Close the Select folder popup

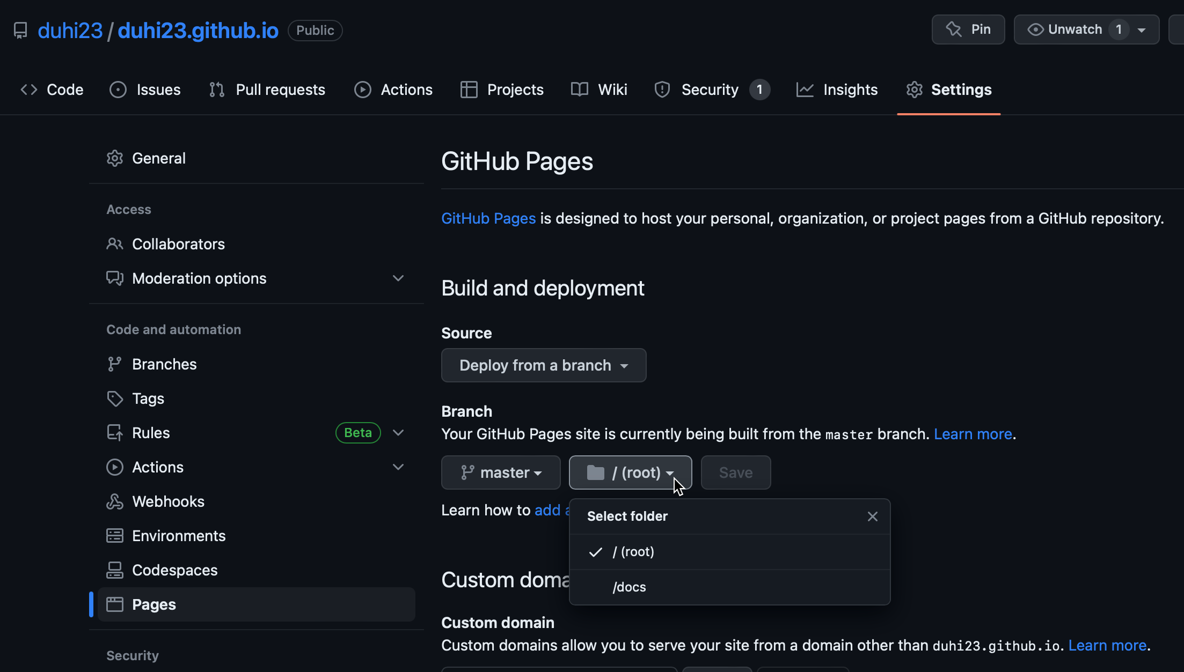(x=872, y=516)
